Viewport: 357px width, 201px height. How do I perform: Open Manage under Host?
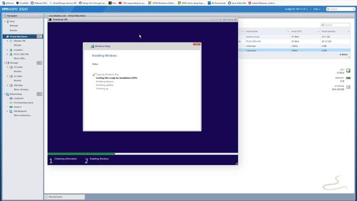point(13,26)
